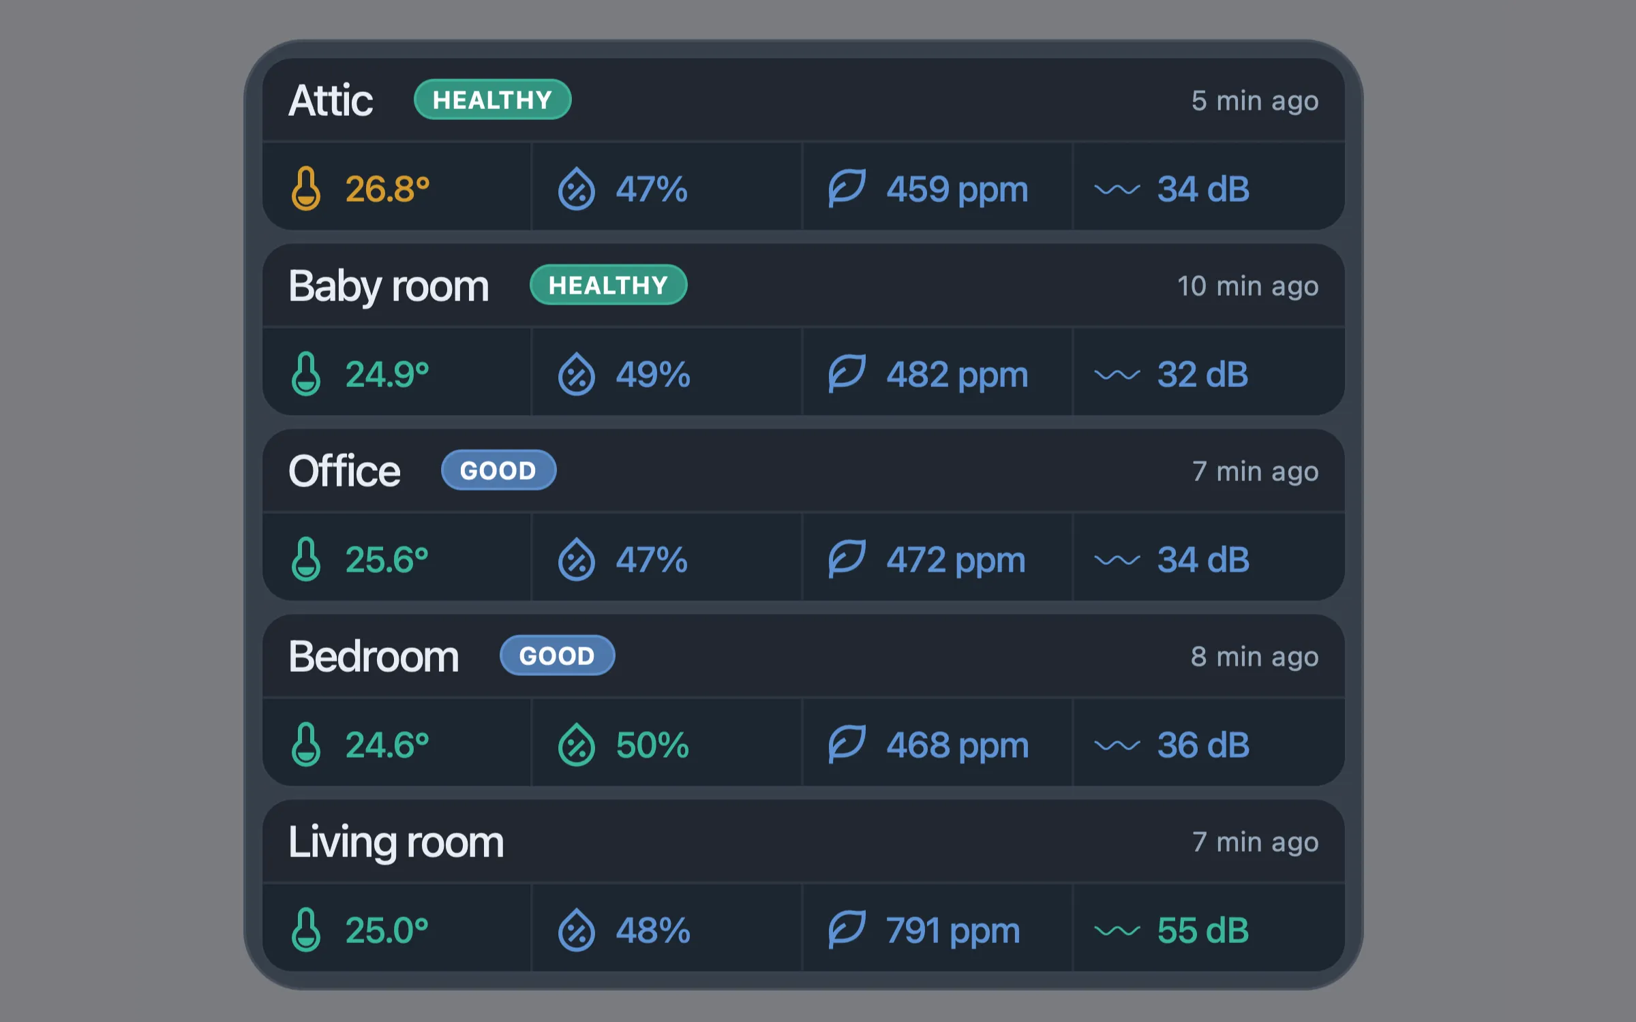Viewport: 1636px width, 1022px height.
Task: Click the Office CO2 leaf icon
Action: click(x=847, y=559)
